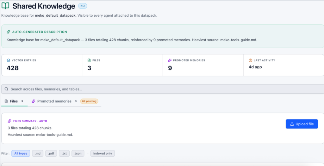
Task: Click the sparkle icon in Auto-Generated Description
Action: click(9, 32)
